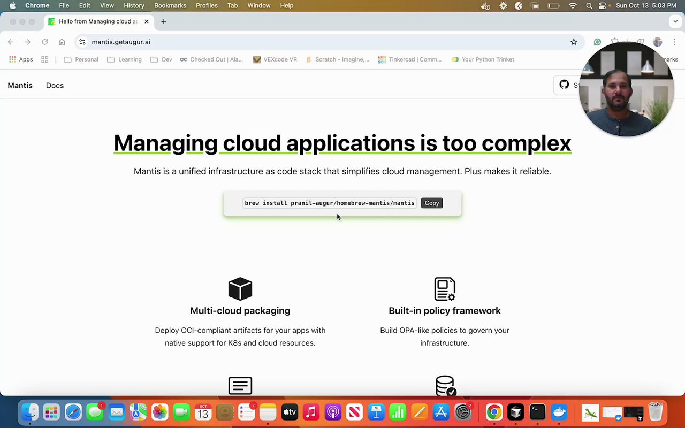Open the Grammarly extension icon
Image resolution: width=685 pixels, height=428 pixels.
[597, 42]
